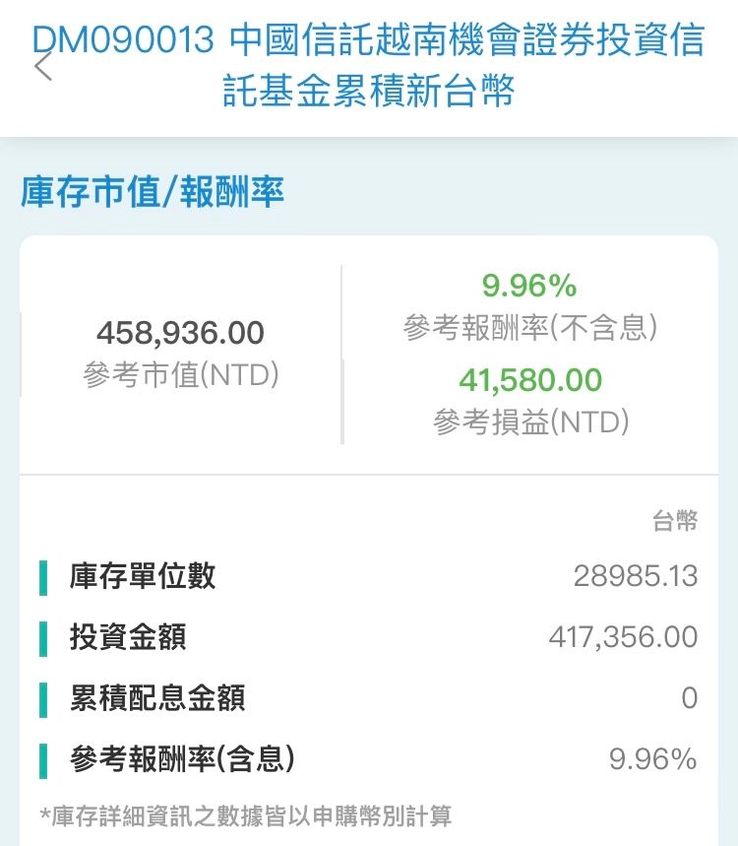Select the 累積配息金額 row label
The image size is (738, 846).
tap(157, 698)
